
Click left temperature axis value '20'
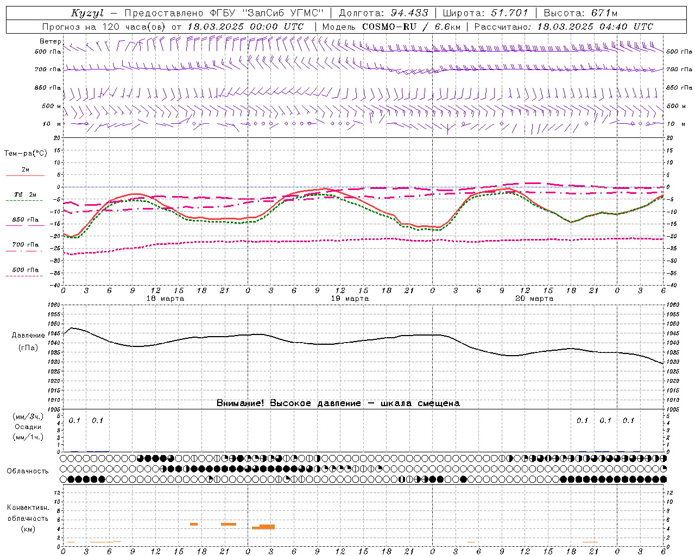click(58, 138)
